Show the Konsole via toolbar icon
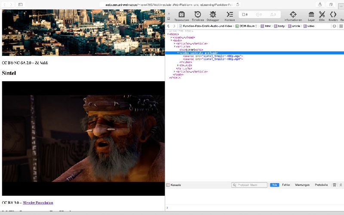The image size is (344, 215). [230, 16]
